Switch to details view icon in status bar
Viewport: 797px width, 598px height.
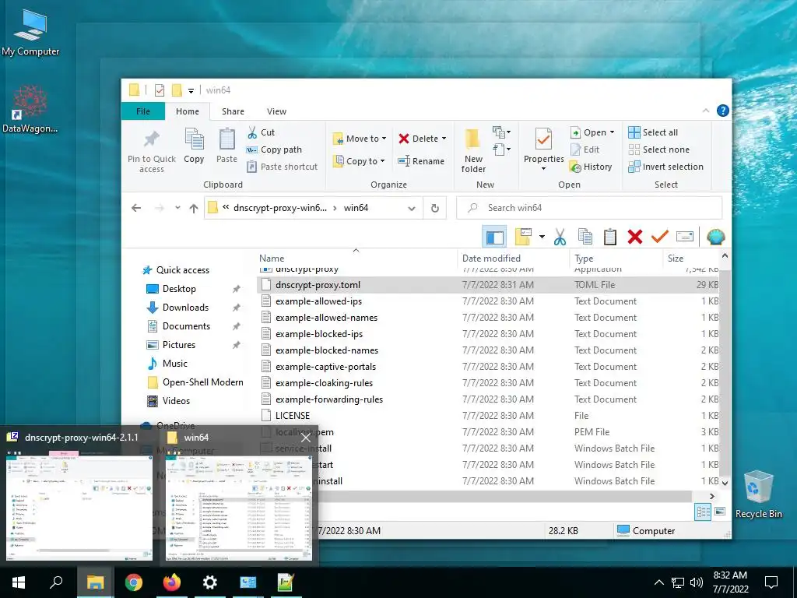[703, 512]
